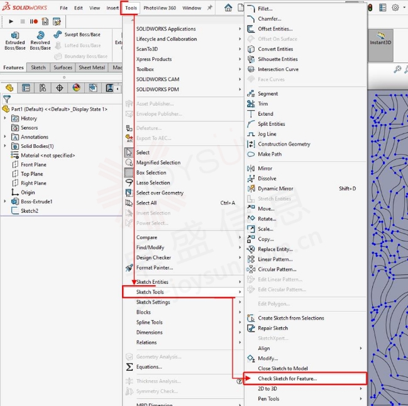Click the Silhouette Entities icon

pyautogui.click(x=251, y=59)
